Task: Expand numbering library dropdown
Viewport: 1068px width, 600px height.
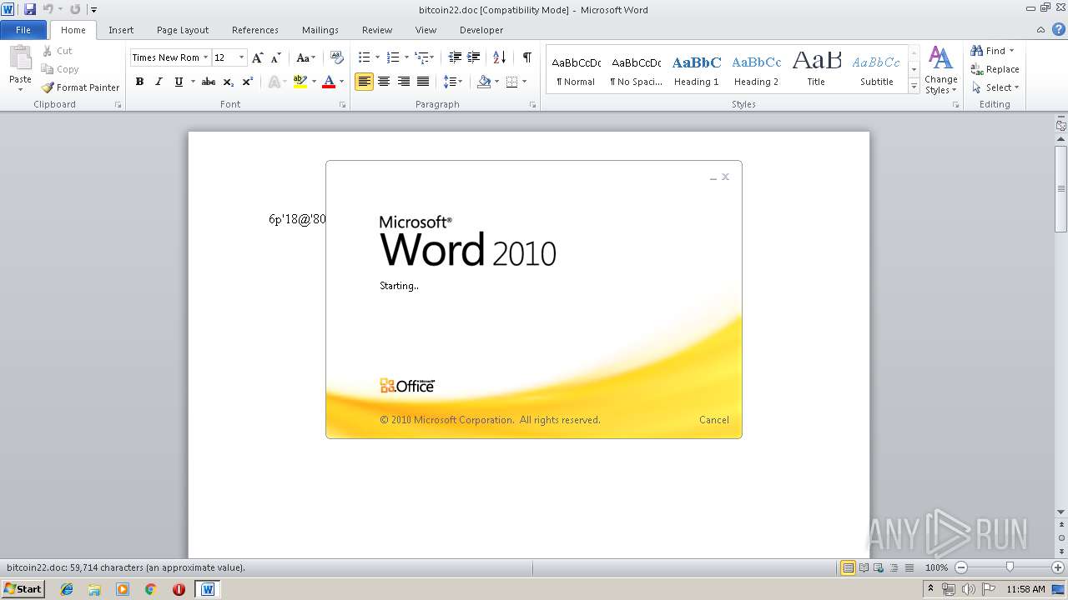Action: (406, 57)
